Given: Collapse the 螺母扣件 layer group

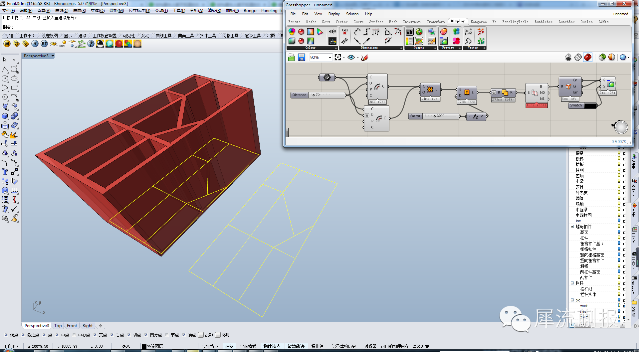Looking at the screenshot, I should click(572, 227).
